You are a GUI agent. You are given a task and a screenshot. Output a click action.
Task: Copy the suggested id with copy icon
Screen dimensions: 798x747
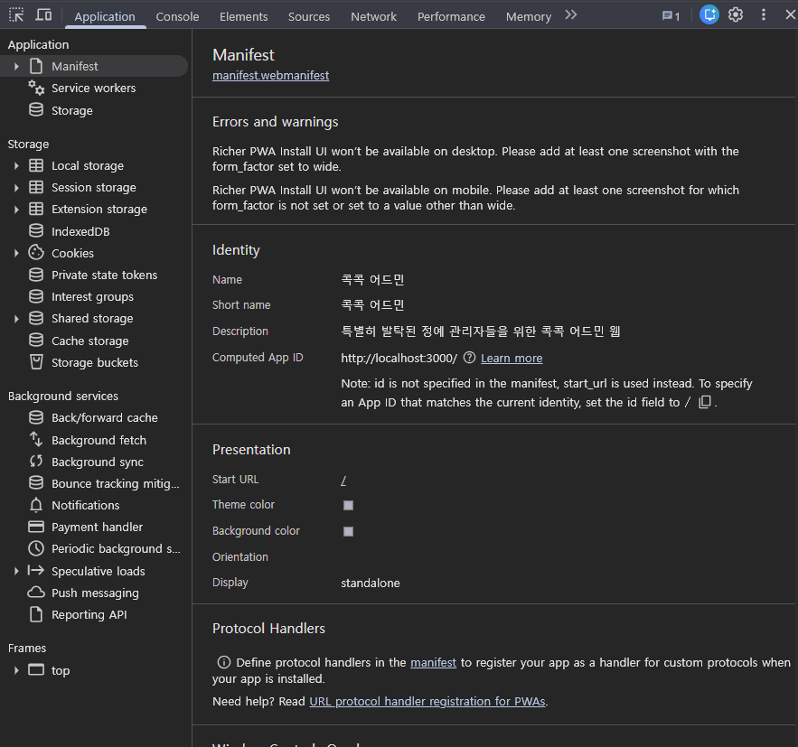[x=705, y=402]
